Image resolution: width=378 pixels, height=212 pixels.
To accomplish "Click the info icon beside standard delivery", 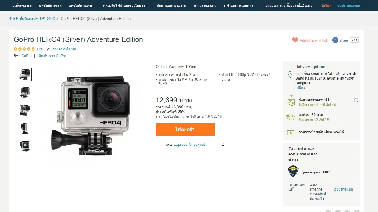I will [356, 100].
